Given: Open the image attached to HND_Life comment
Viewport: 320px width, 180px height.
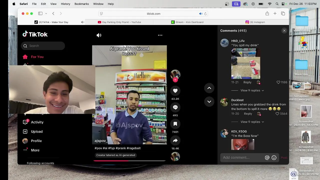Looking at the screenshot, I should click(x=246, y=63).
